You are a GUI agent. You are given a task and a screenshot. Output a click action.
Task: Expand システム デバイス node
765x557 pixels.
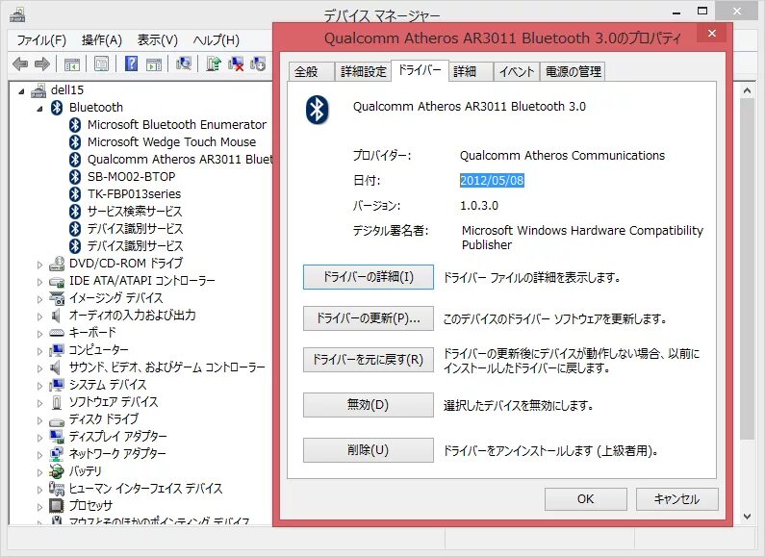click(40, 386)
